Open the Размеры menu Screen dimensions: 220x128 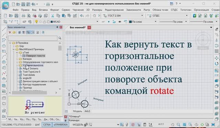pyautogui.click(x=97, y=10)
